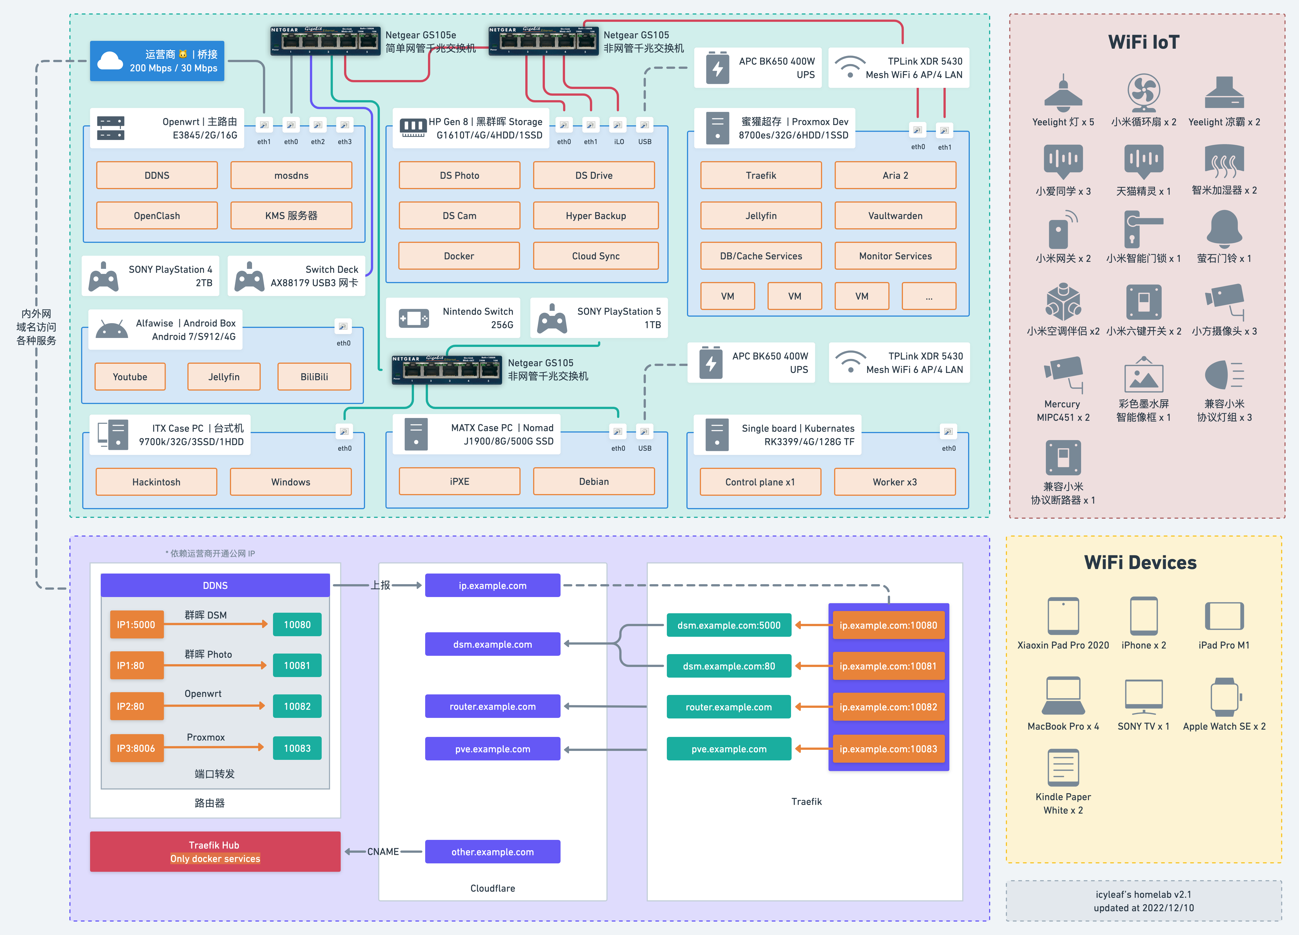This screenshot has height=935, width=1299.
Task: Click the top APC UPS battery icon
Action: pos(717,68)
